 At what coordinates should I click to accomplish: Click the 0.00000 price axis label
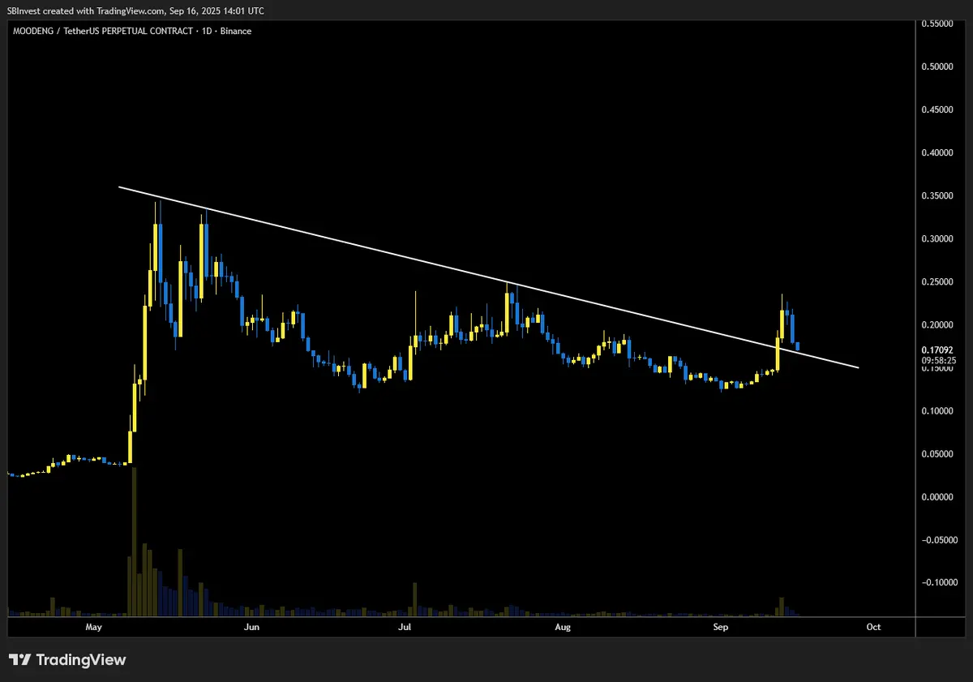[938, 497]
